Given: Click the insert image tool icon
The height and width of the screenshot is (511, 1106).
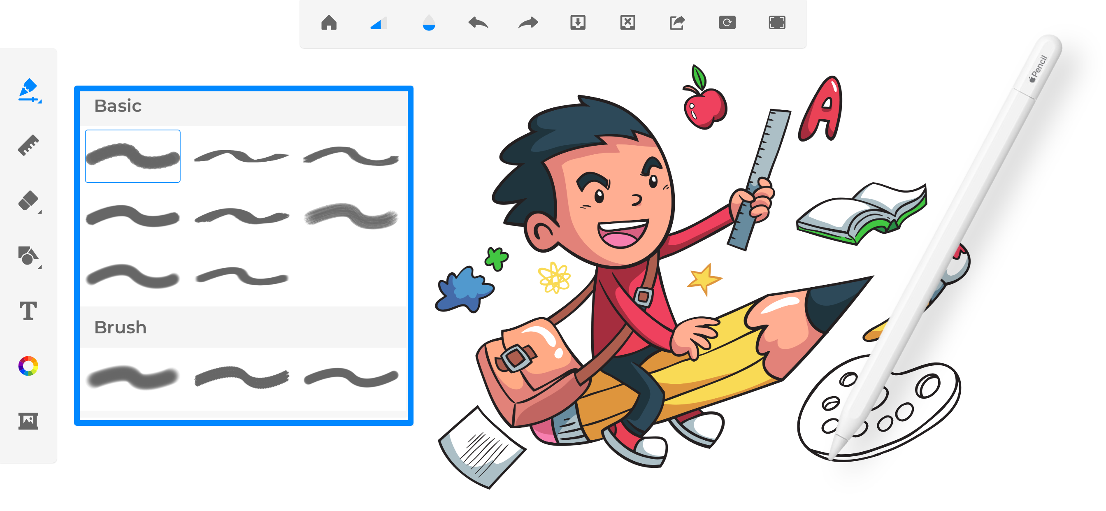Looking at the screenshot, I should pyautogui.click(x=28, y=421).
